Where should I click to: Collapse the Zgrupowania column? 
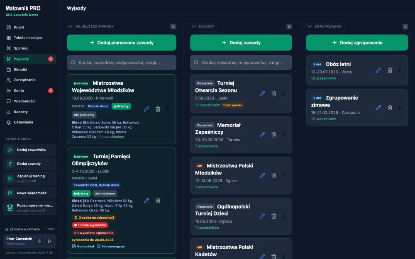coord(310,27)
